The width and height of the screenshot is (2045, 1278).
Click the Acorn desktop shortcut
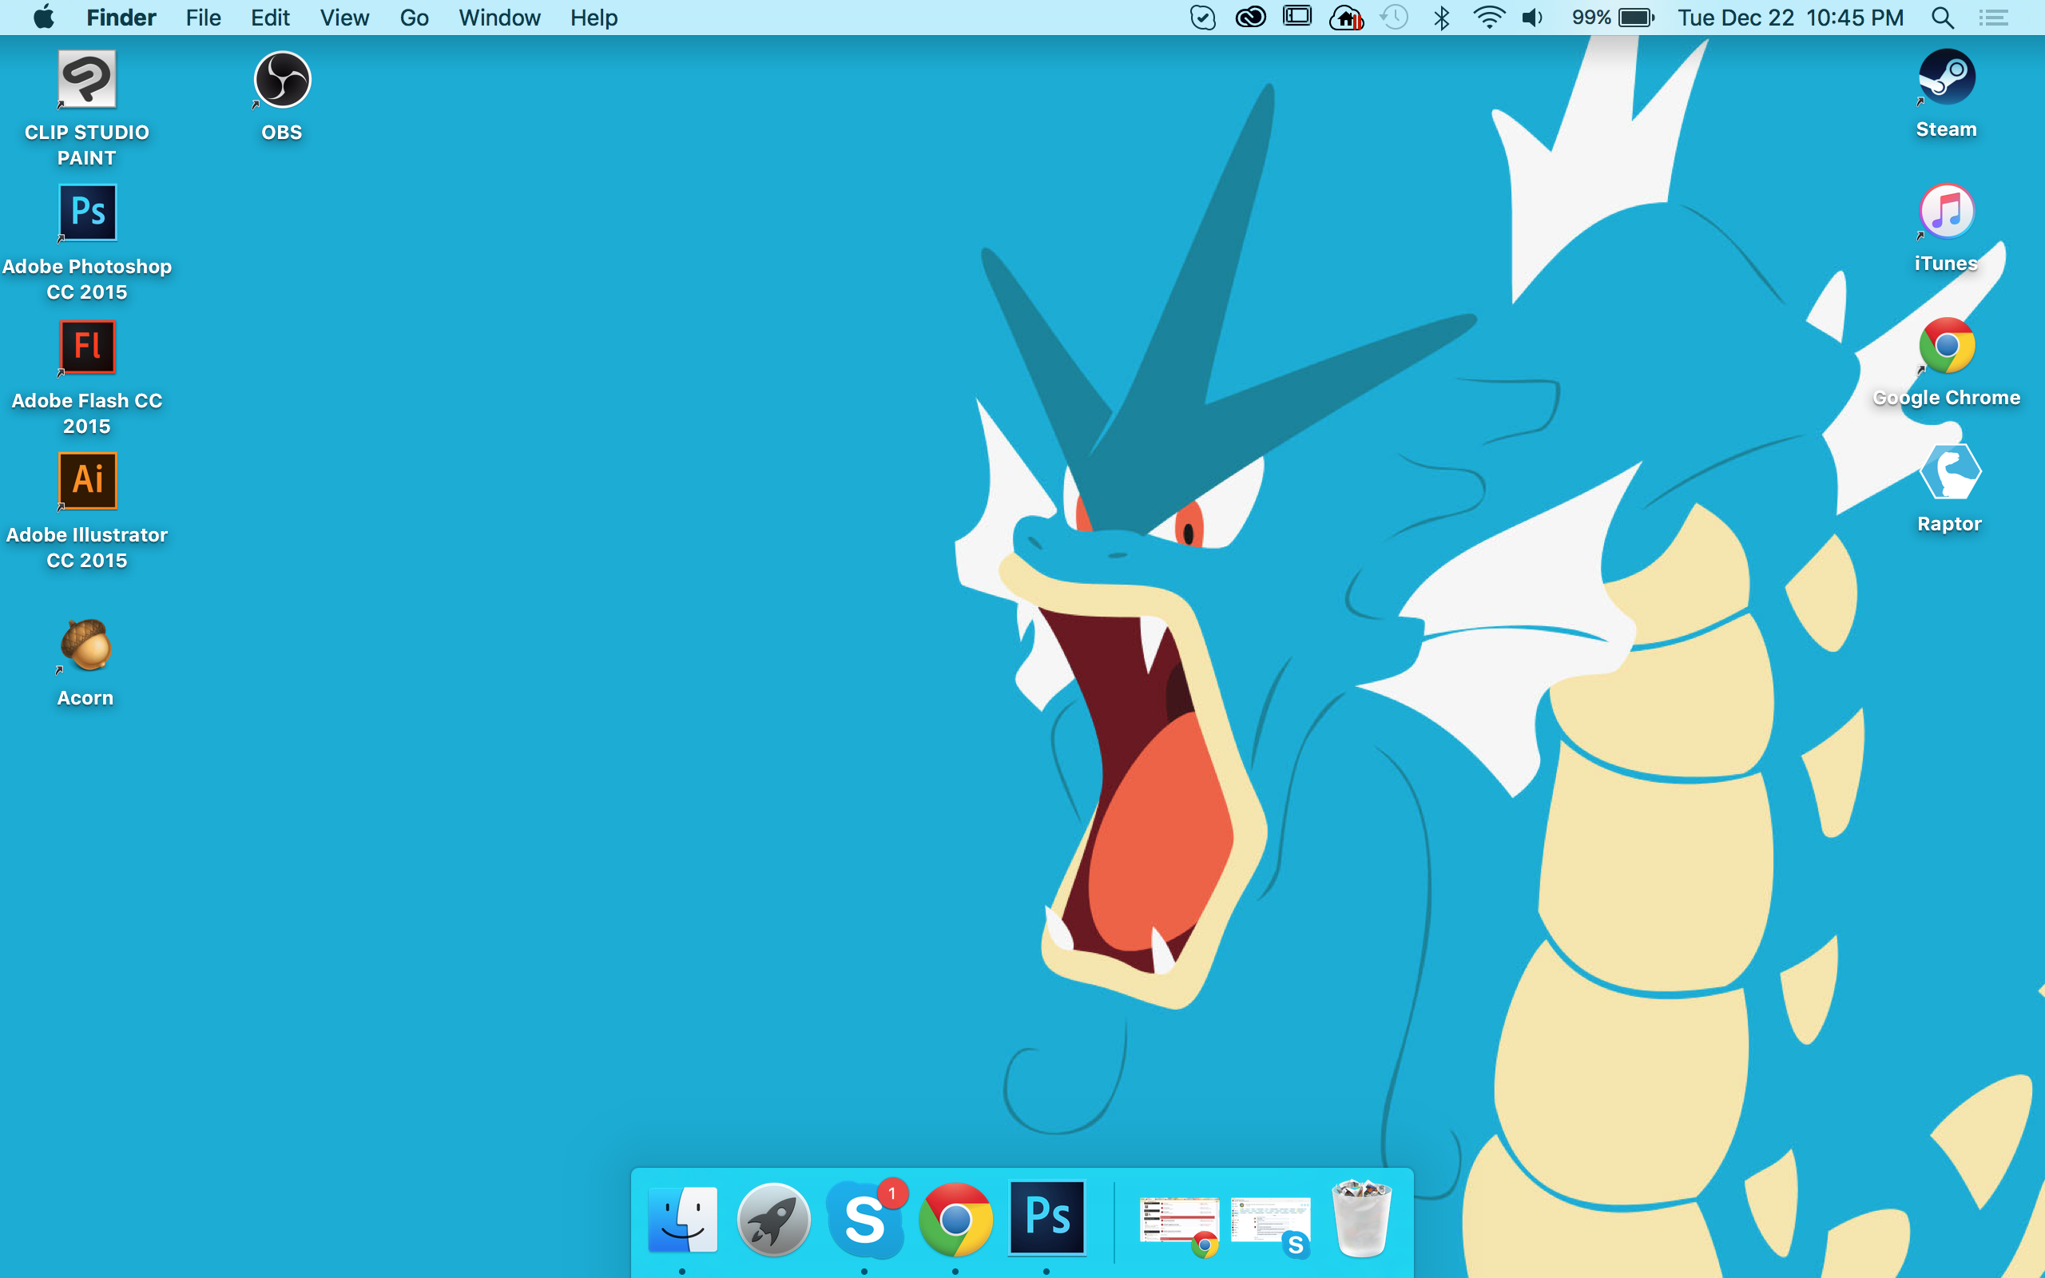point(85,645)
